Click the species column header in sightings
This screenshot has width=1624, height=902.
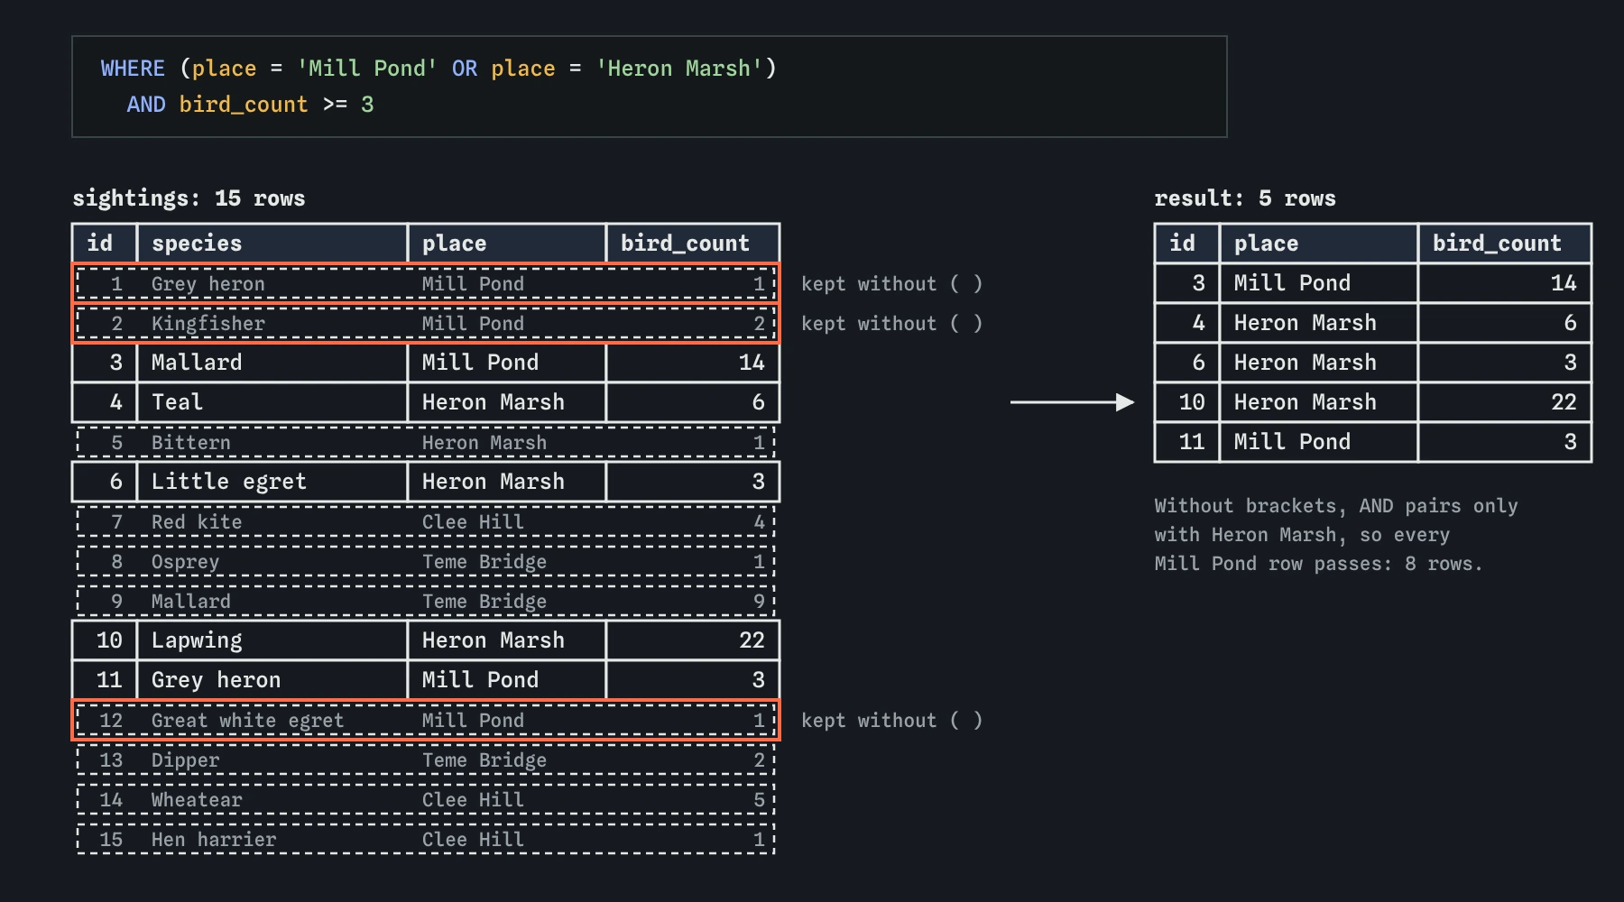pos(272,244)
